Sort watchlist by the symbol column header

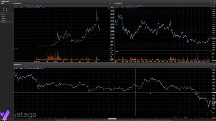point(2,13)
